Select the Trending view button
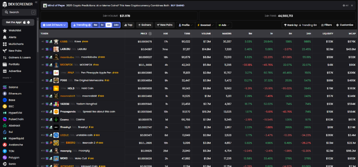 (81, 25)
